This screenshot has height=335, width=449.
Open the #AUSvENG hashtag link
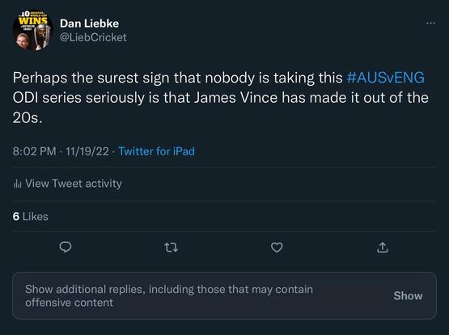pos(385,78)
